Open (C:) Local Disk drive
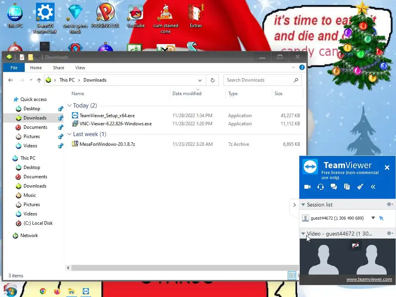 click(38, 223)
